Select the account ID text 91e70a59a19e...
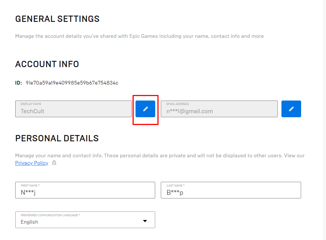The image size is (326, 240). [72, 83]
